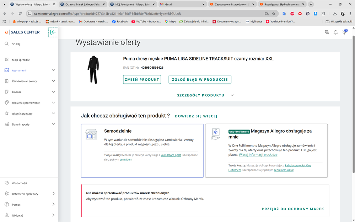Expand the Dane i raporty chevron
355x222 pixels.
(53, 124)
